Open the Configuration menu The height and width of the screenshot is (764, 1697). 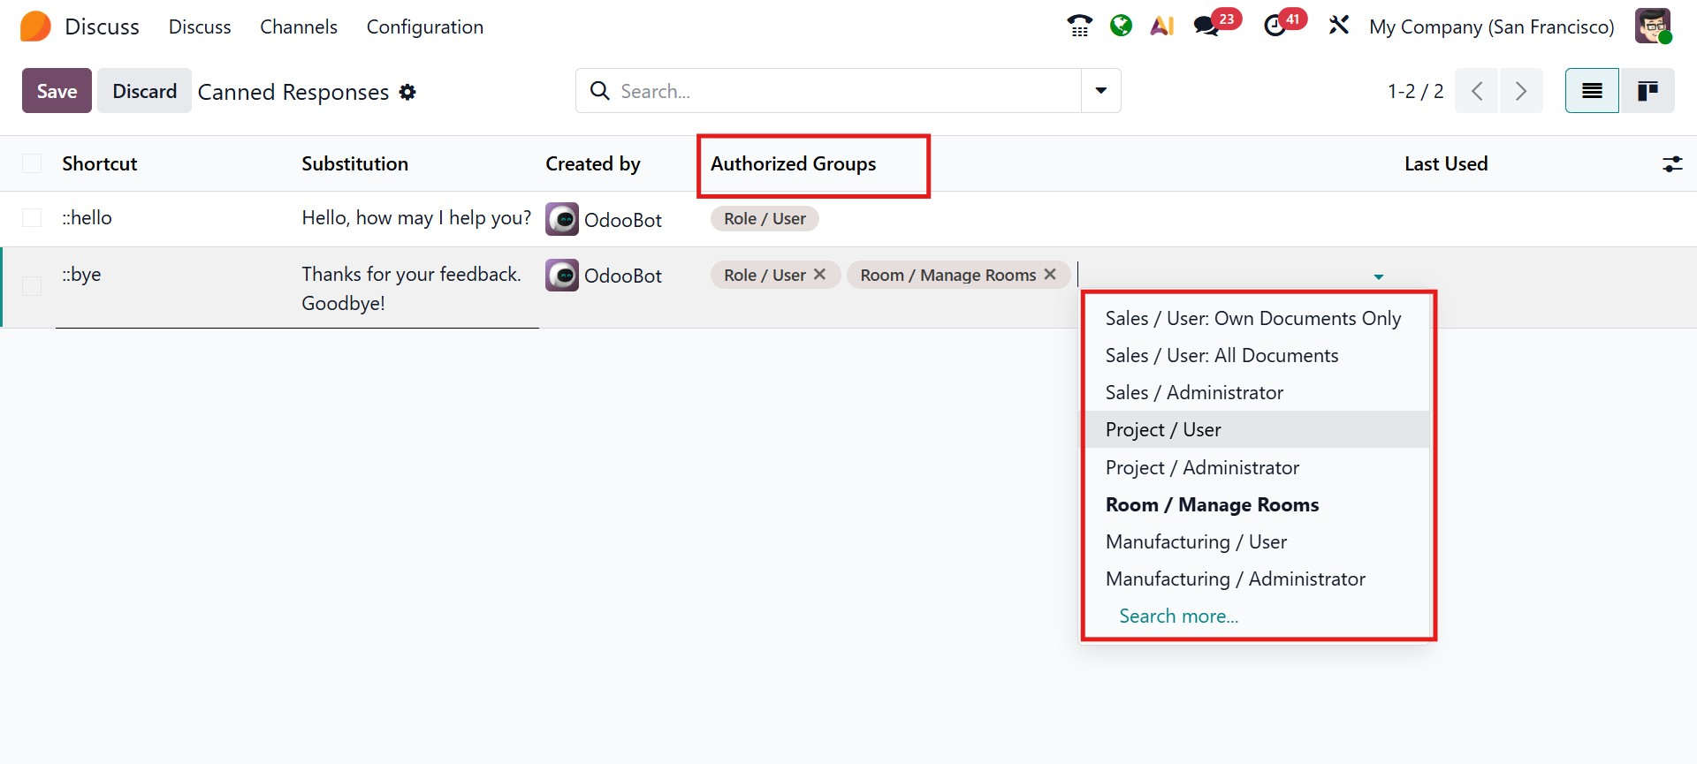(x=424, y=27)
